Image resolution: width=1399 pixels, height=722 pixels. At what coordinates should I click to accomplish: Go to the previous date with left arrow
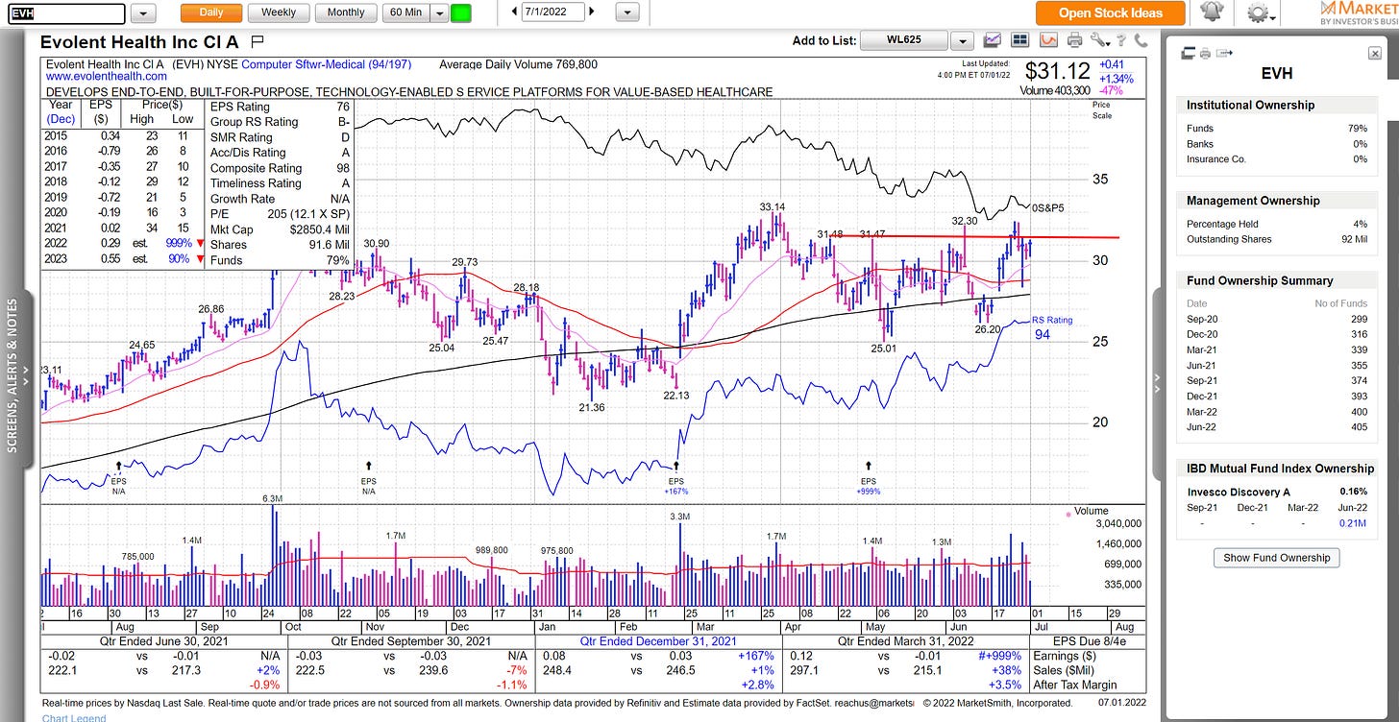pos(514,12)
